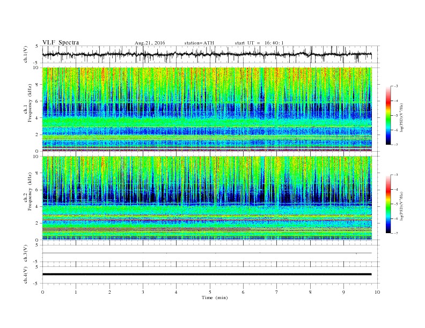Click the "0" tick label on the time axis
Image resolution: width=425 pixels, height=328 pixels.
42,292
